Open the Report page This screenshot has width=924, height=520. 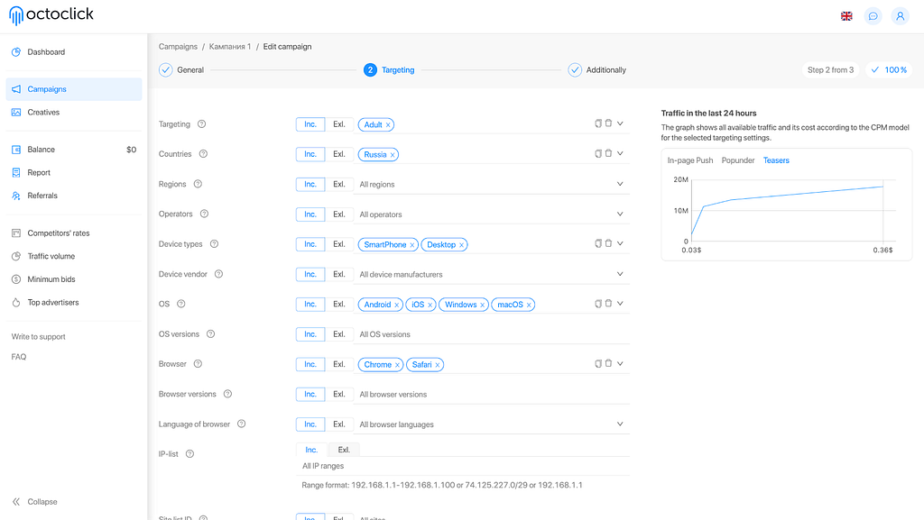coord(74,172)
